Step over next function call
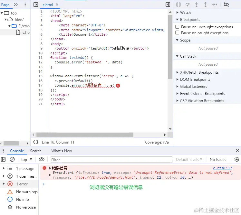 click(188, 5)
